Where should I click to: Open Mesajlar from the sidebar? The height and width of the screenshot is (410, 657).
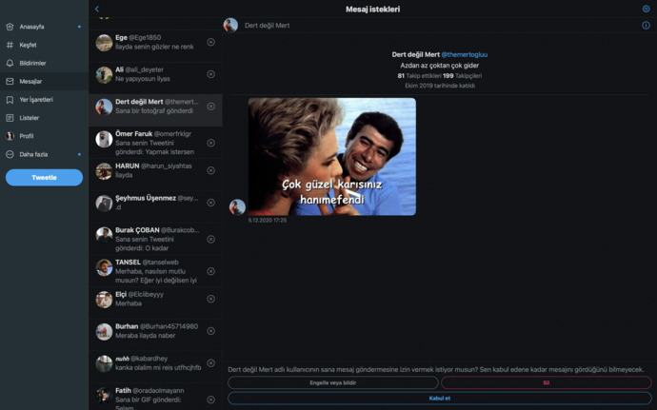(45, 81)
